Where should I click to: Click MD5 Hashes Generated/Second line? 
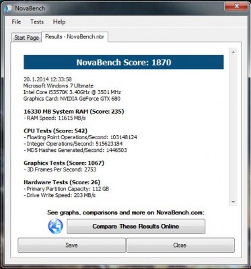[75, 150]
